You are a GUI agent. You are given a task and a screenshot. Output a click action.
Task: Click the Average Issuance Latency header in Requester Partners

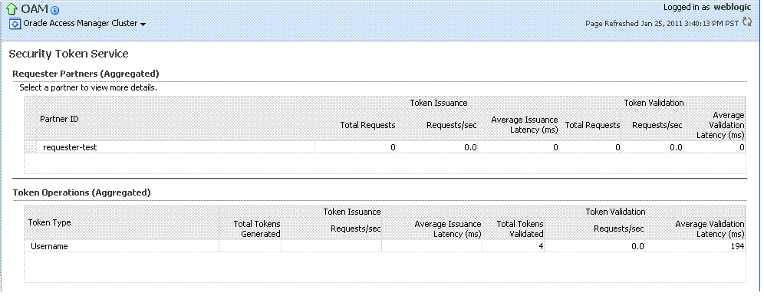click(524, 125)
